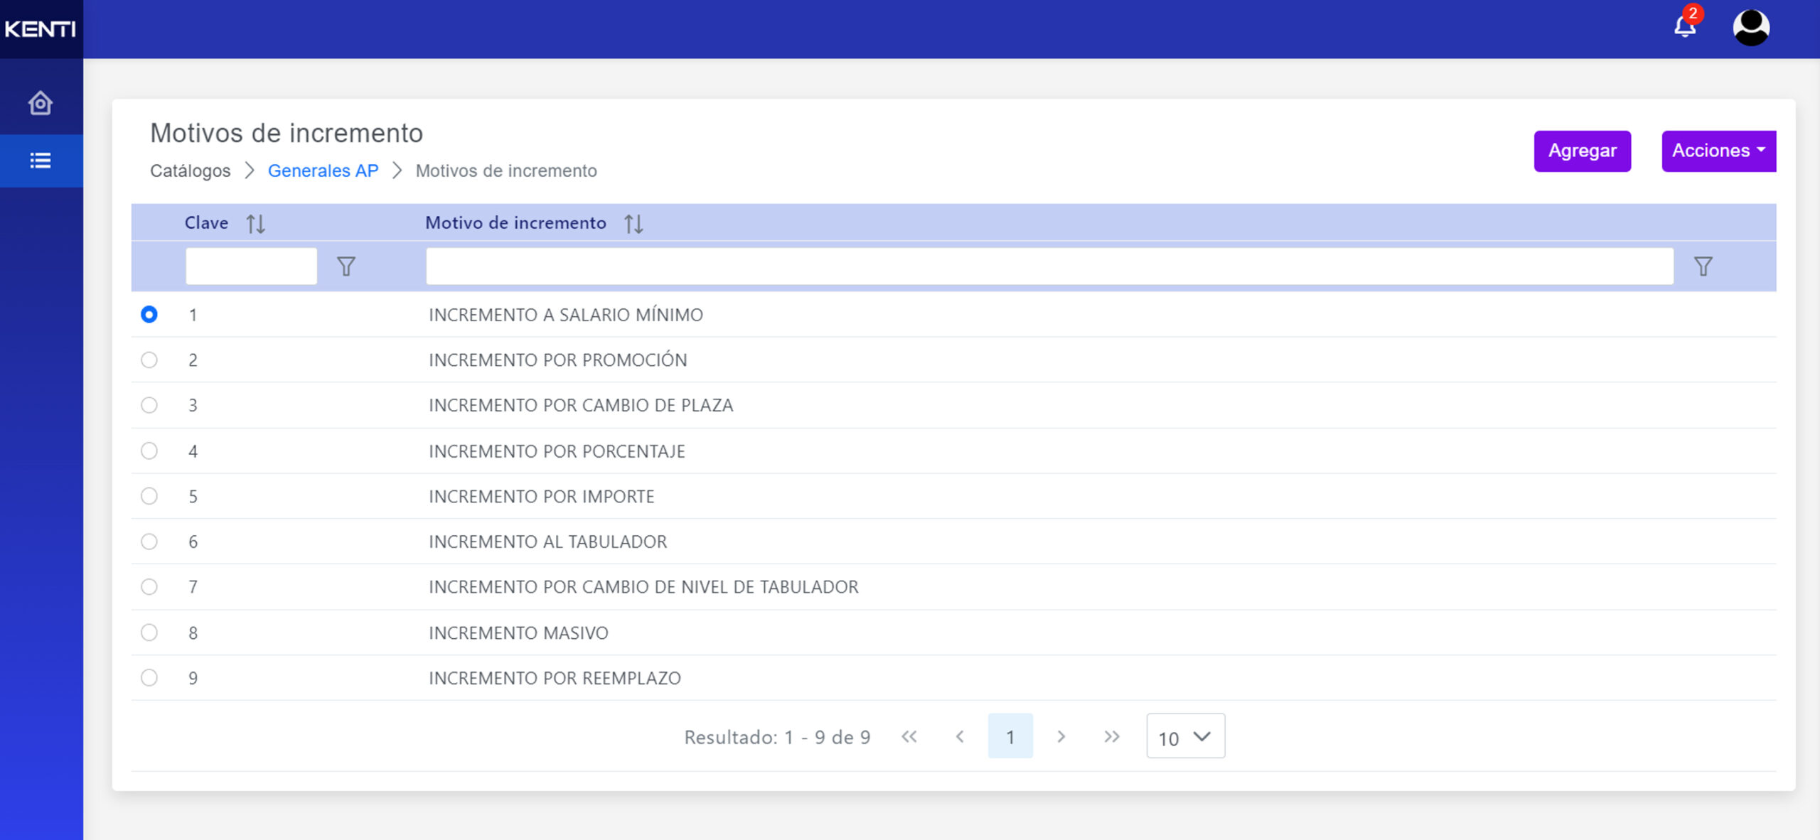Click Motivo de incremento filter funnel icon

[1703, 266]
